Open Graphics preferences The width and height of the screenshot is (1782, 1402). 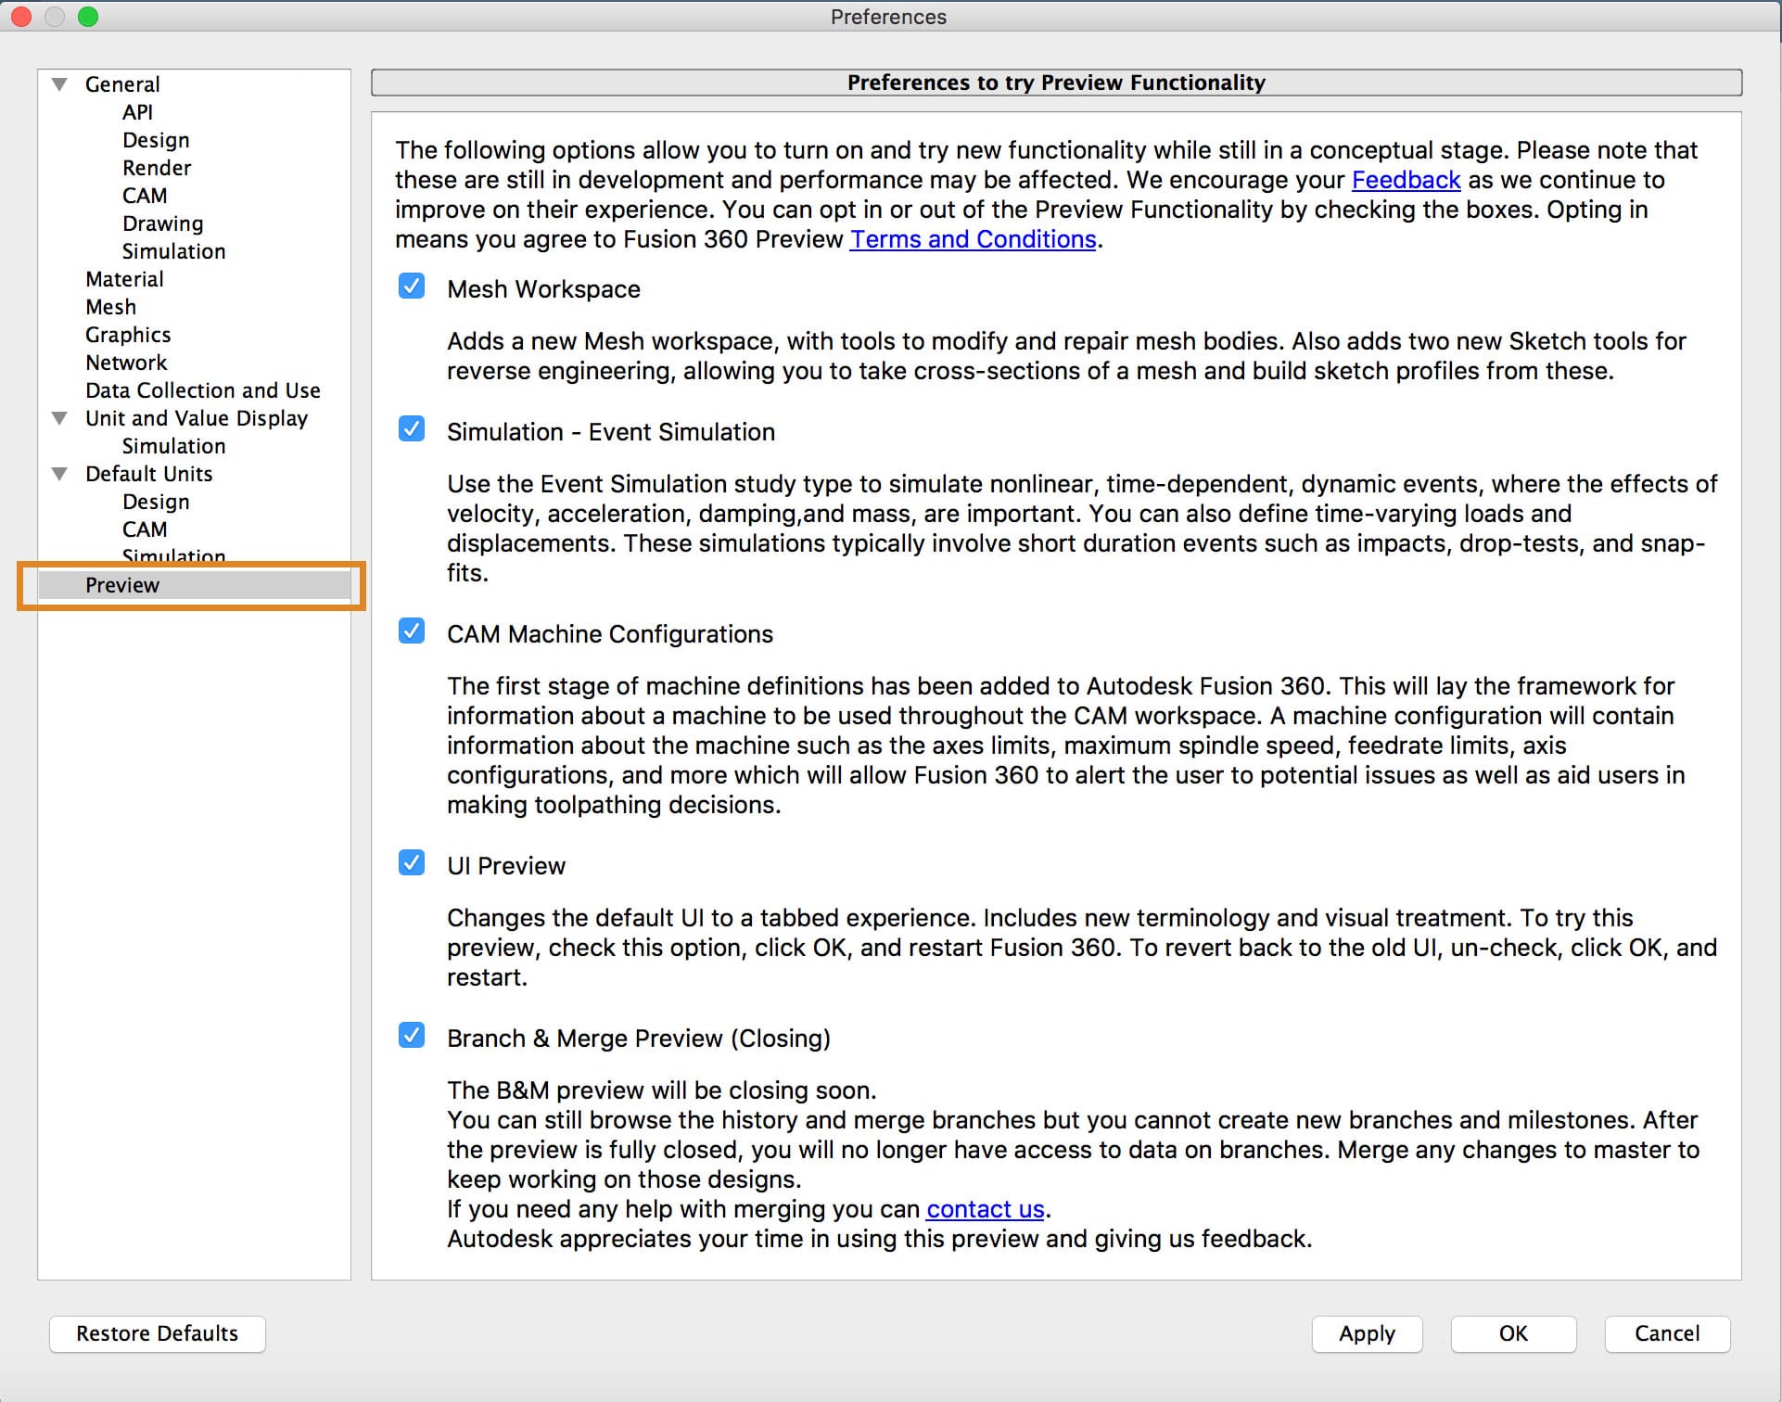128,335
